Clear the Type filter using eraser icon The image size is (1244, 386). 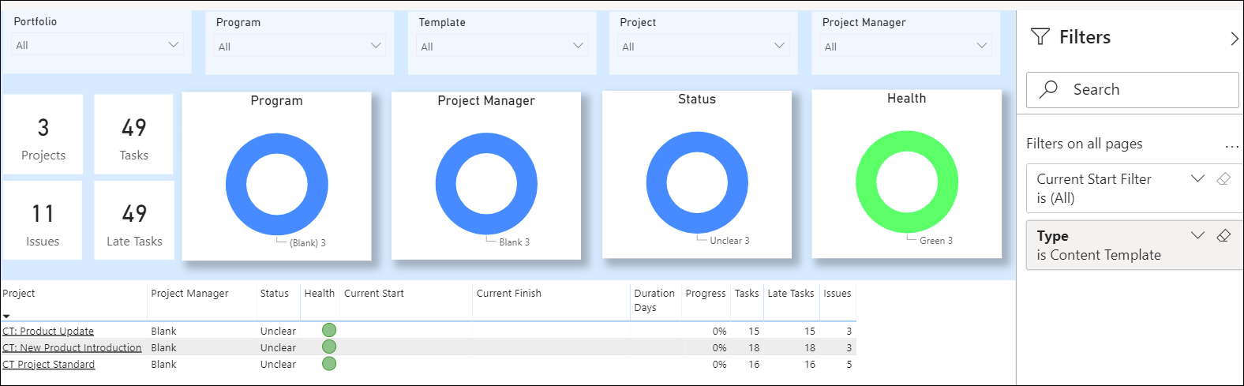pos(1223,236)
